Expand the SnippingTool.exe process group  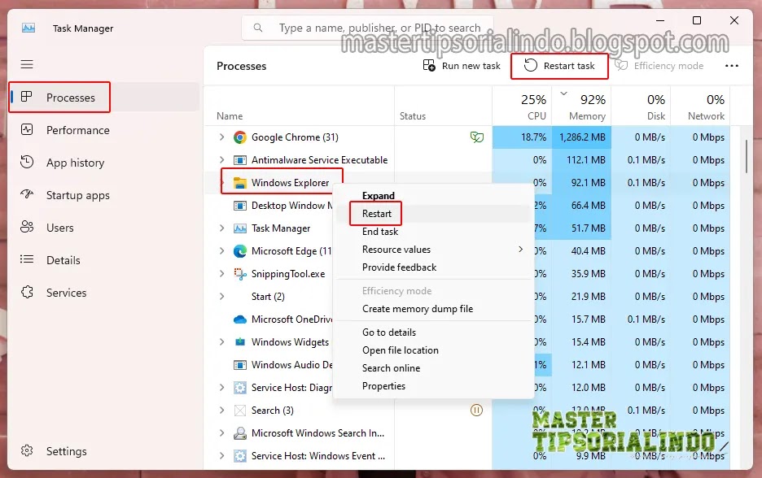(221, 274)
